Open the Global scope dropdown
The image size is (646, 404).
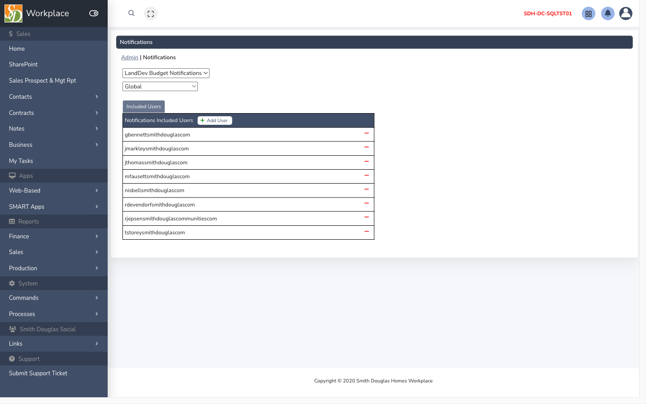point(160,86)
